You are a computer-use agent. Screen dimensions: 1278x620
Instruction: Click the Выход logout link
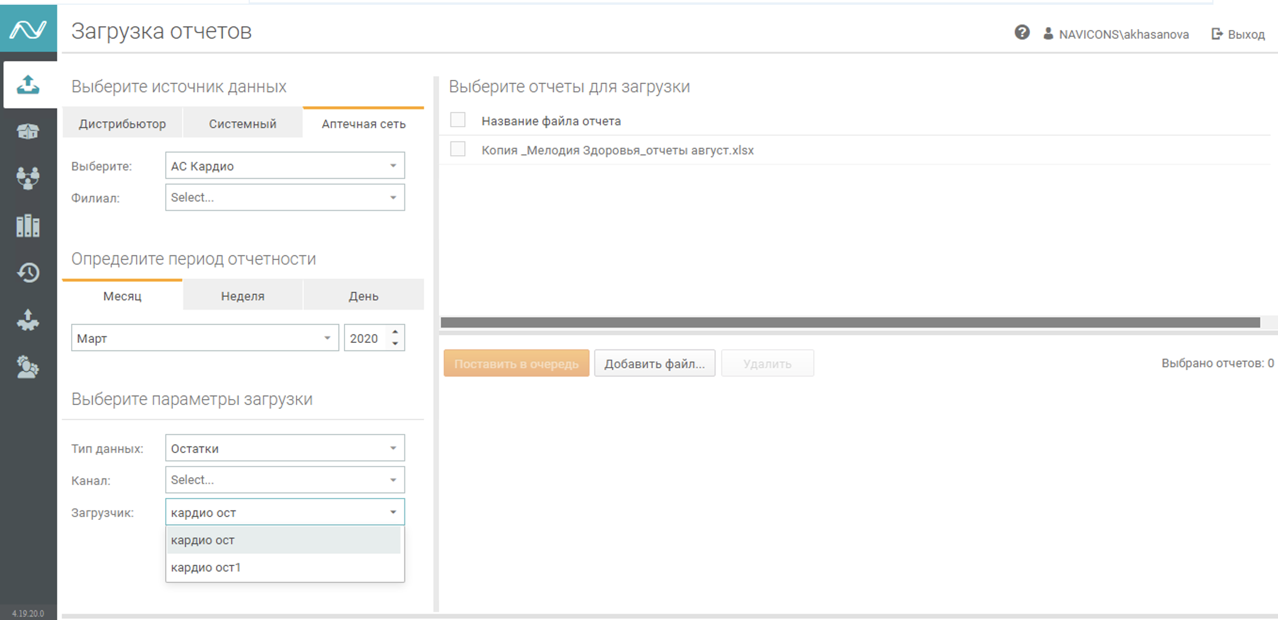pyautogui.click(x=1238, y=34)
